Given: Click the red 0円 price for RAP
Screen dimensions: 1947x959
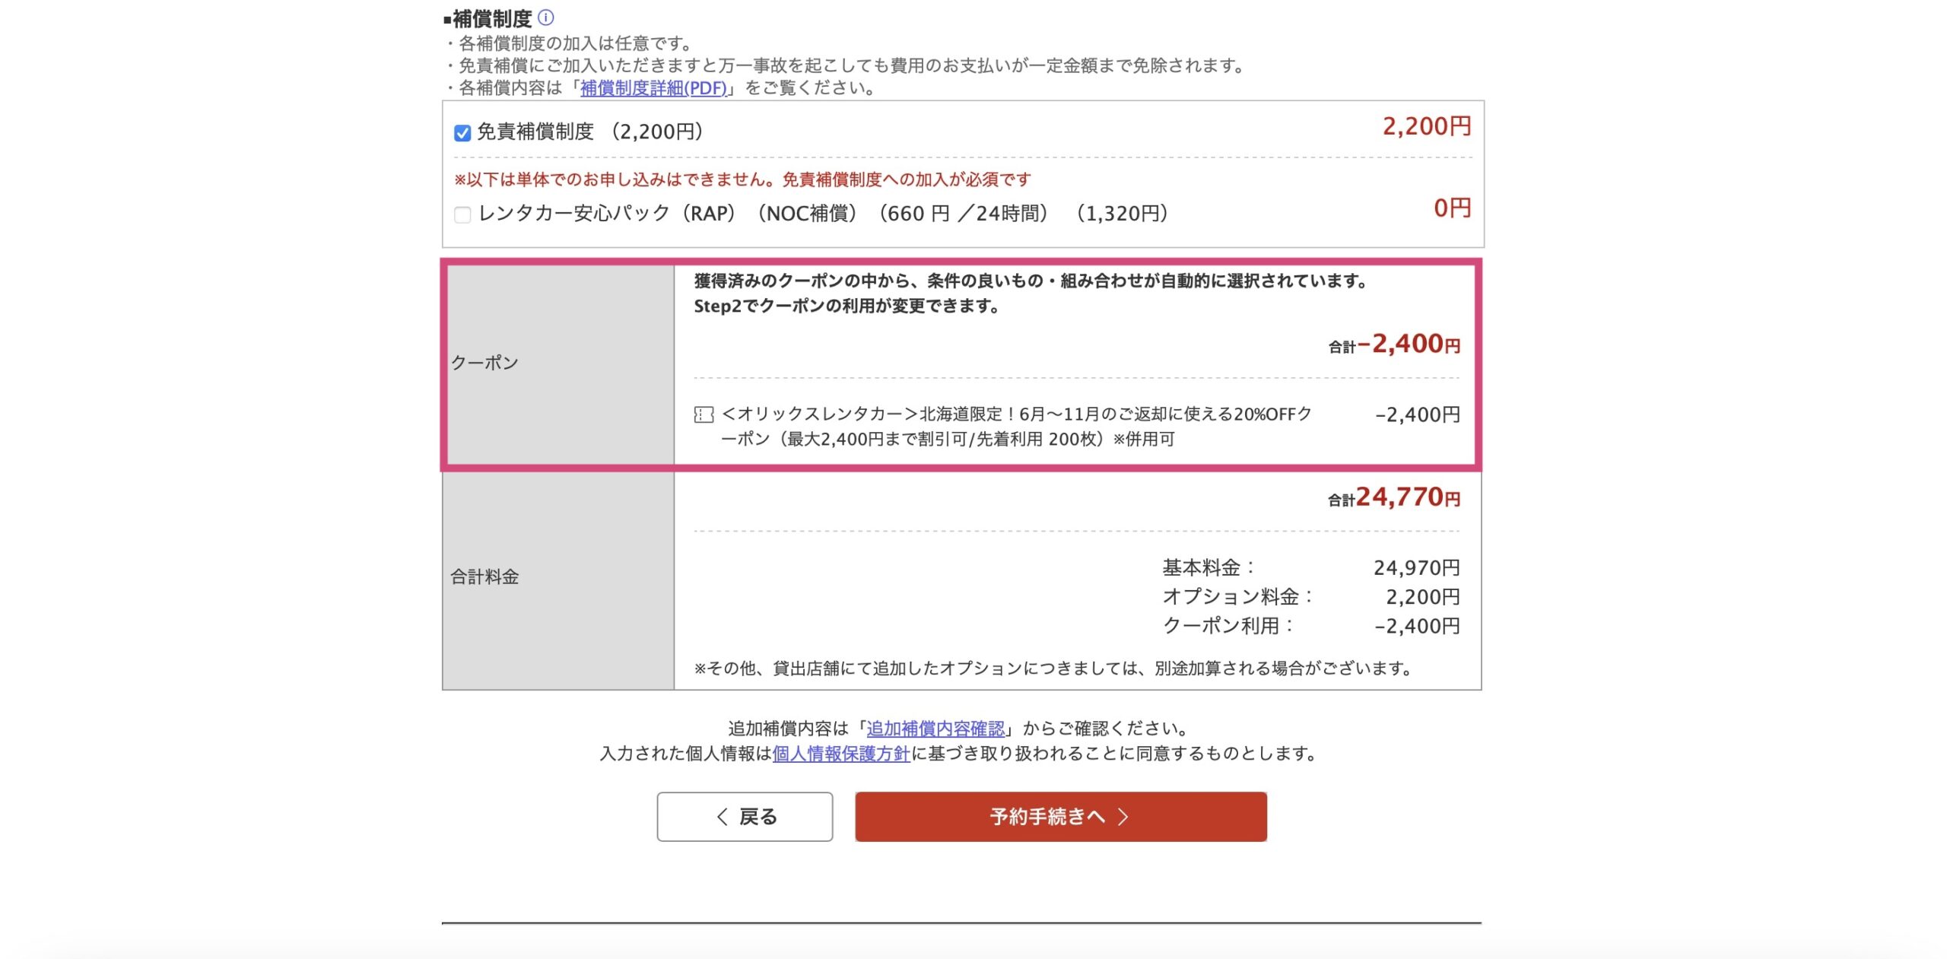Looking at the screenshot, I should click(x=1453, y=208).
